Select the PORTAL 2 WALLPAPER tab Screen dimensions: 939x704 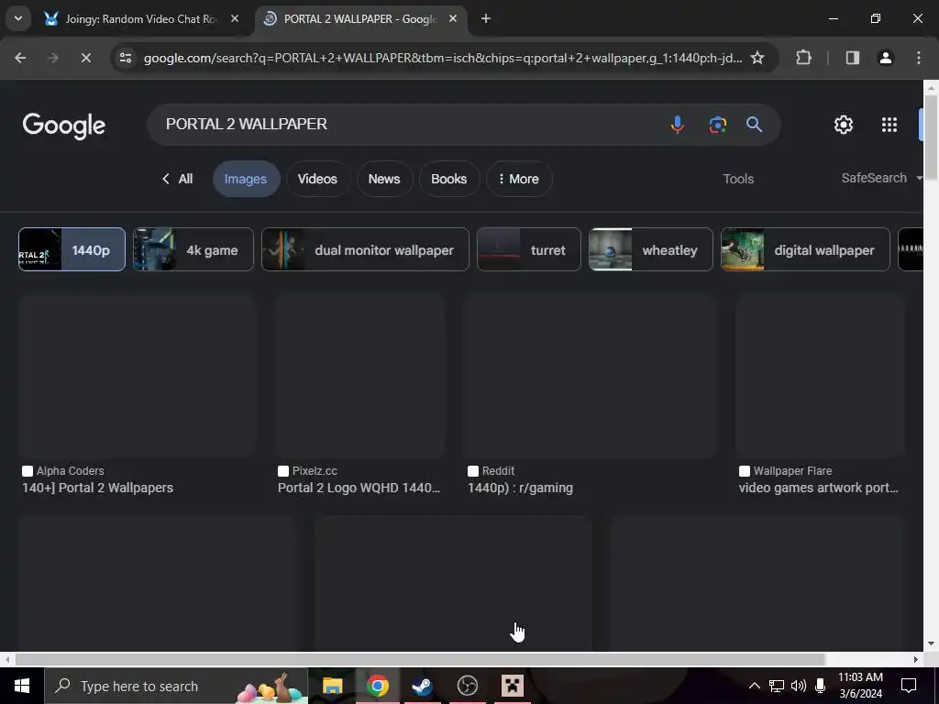pyautogui.click(x=360, y=18)
